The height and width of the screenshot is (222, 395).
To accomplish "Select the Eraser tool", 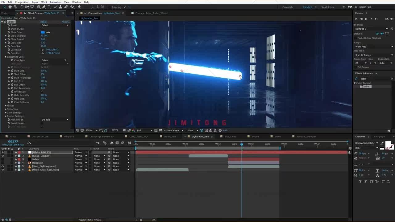I will pos(66,7).
